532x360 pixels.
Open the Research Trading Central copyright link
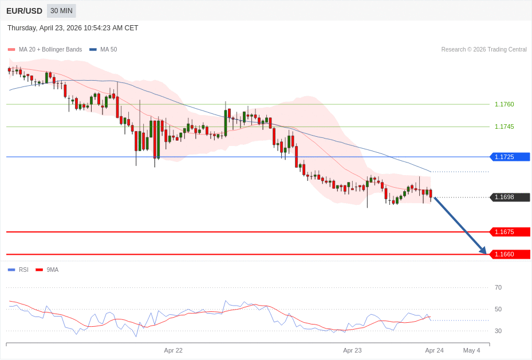pyautogui.click(x=483, y=50)
